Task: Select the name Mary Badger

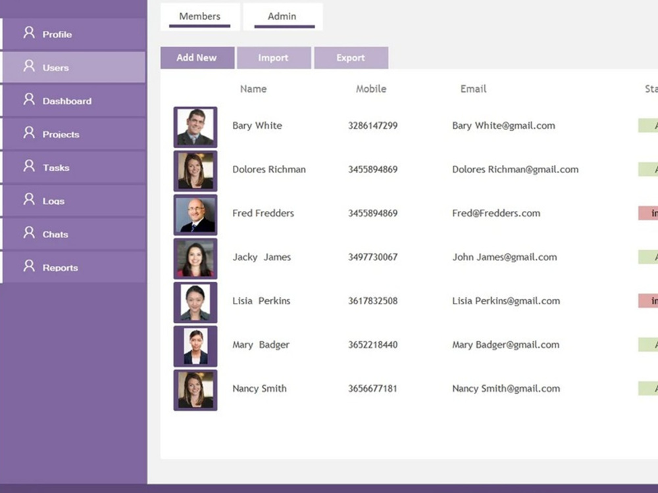Action: [x=261, y=345]
